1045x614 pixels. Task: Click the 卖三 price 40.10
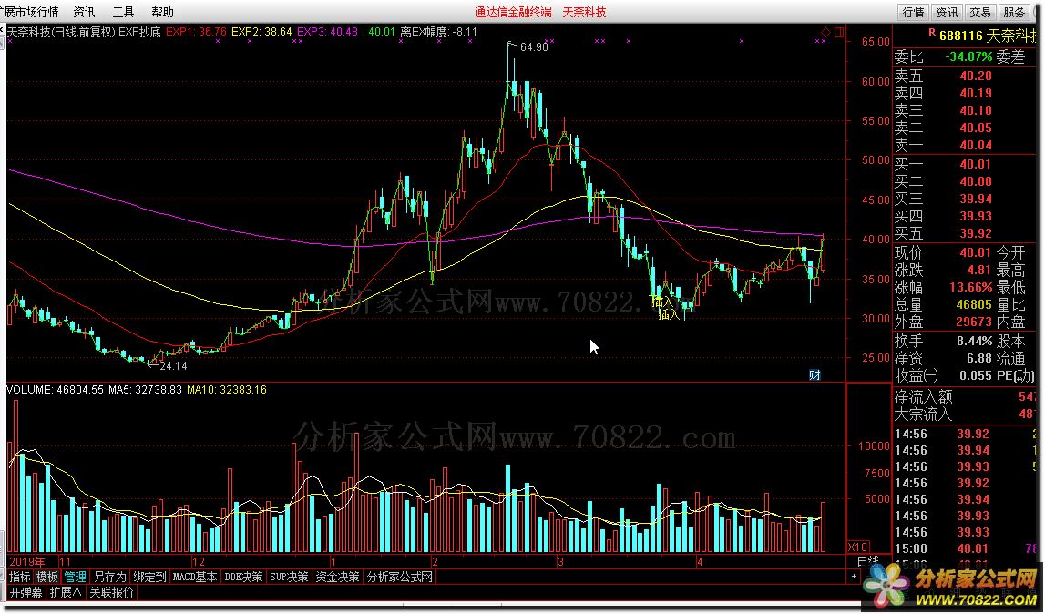tap(976, 110)
